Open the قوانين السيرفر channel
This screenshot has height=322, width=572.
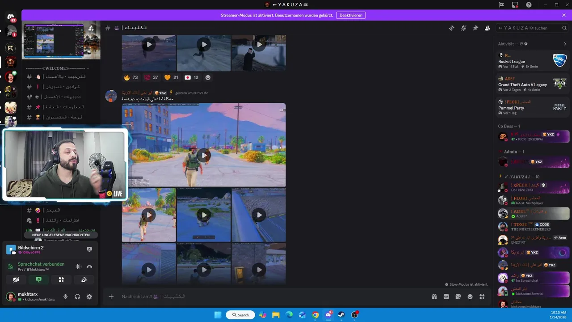click(62, 87)
